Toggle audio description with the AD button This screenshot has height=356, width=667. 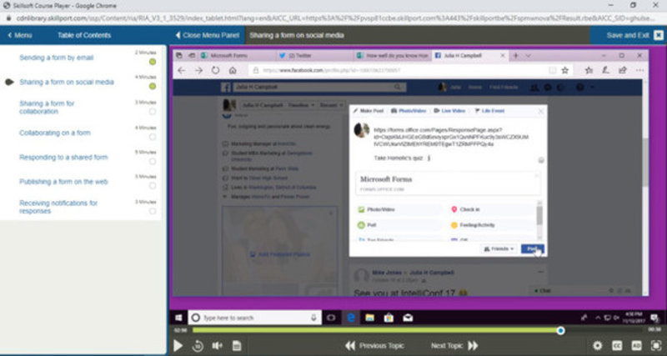(636, 345)
